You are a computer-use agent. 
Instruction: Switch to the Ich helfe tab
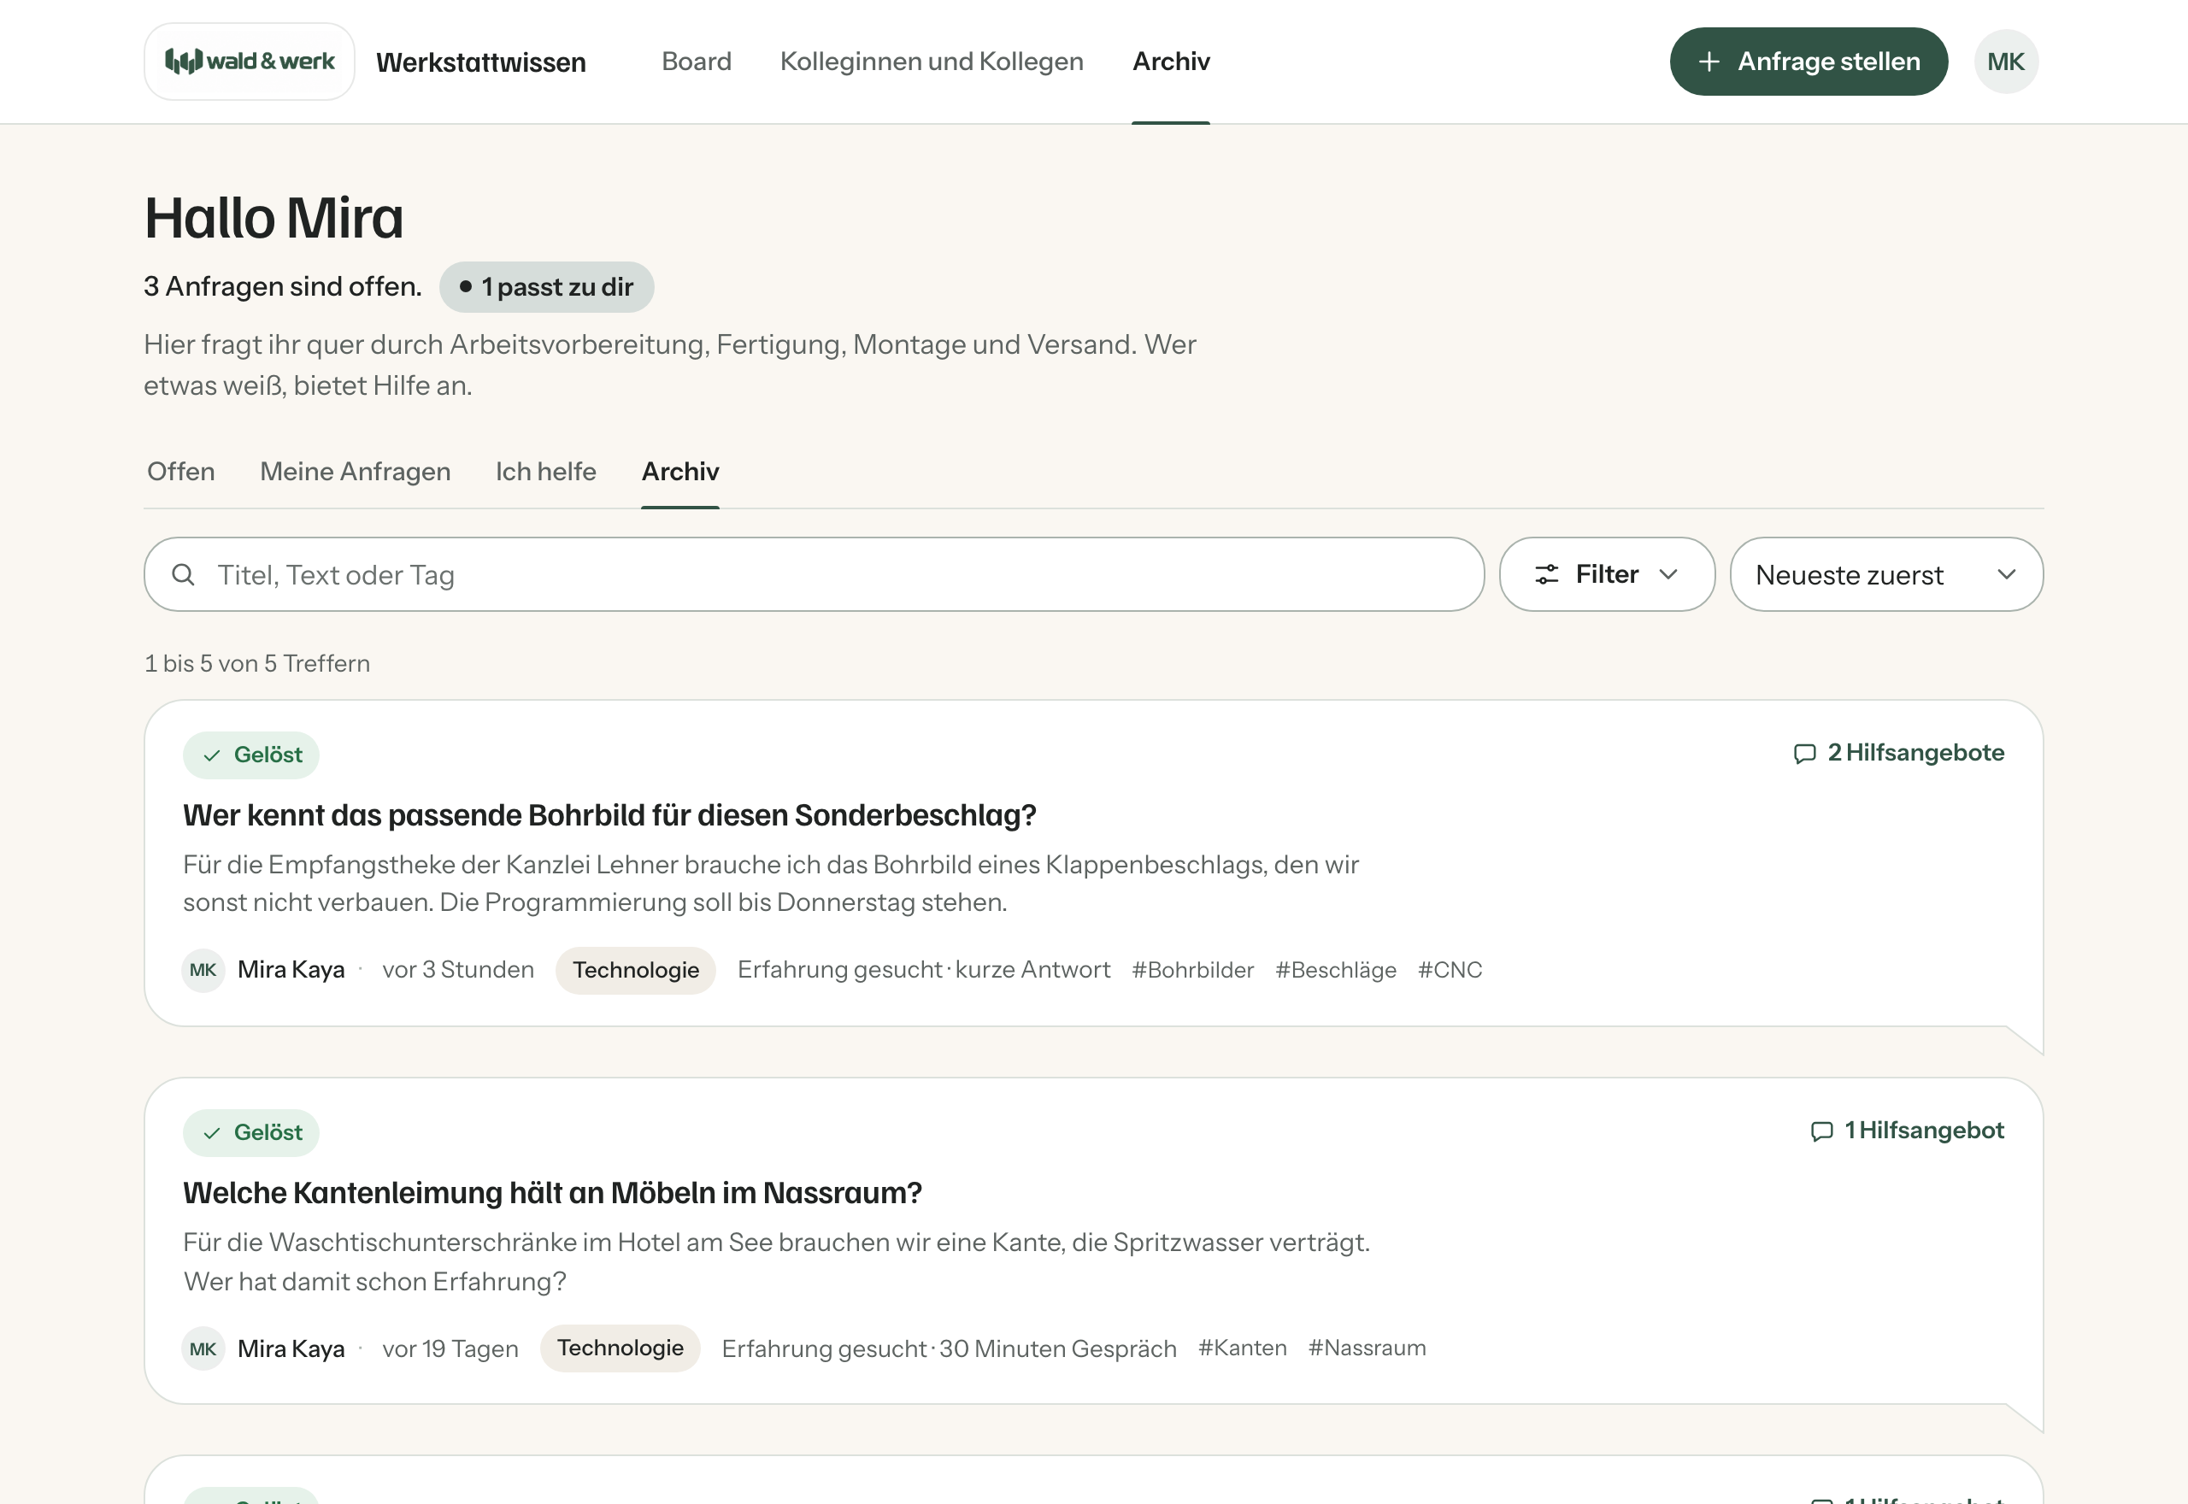pyautogui.click(x=545, y=471)
